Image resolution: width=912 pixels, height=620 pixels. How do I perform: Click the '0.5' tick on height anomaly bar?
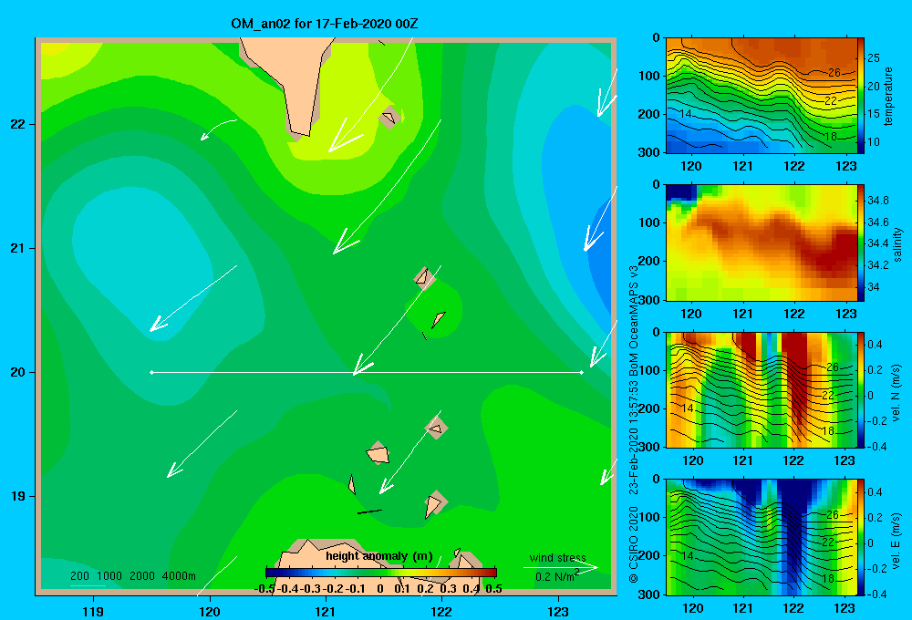pos(493,589)
